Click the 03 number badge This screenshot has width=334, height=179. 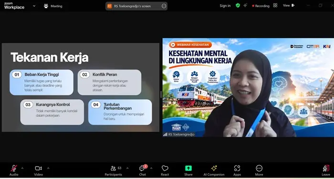tap(28, 105)
